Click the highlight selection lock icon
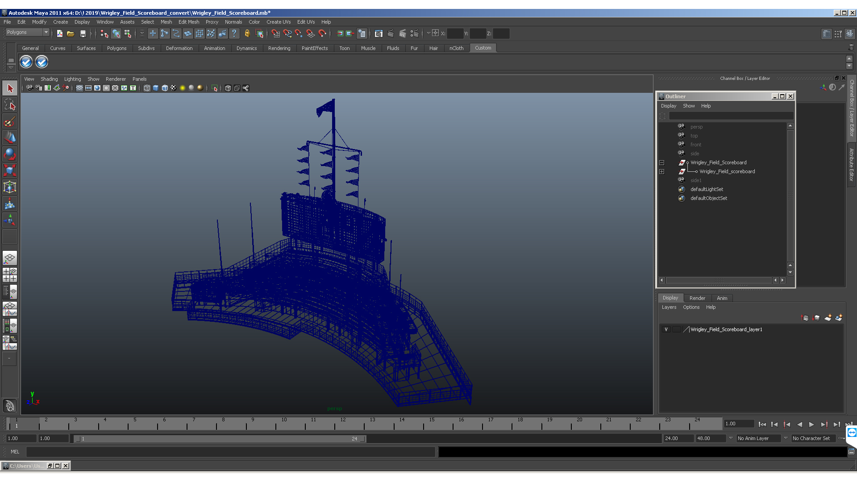The height and width of the screenshot is (482, 857). [247, 33]
